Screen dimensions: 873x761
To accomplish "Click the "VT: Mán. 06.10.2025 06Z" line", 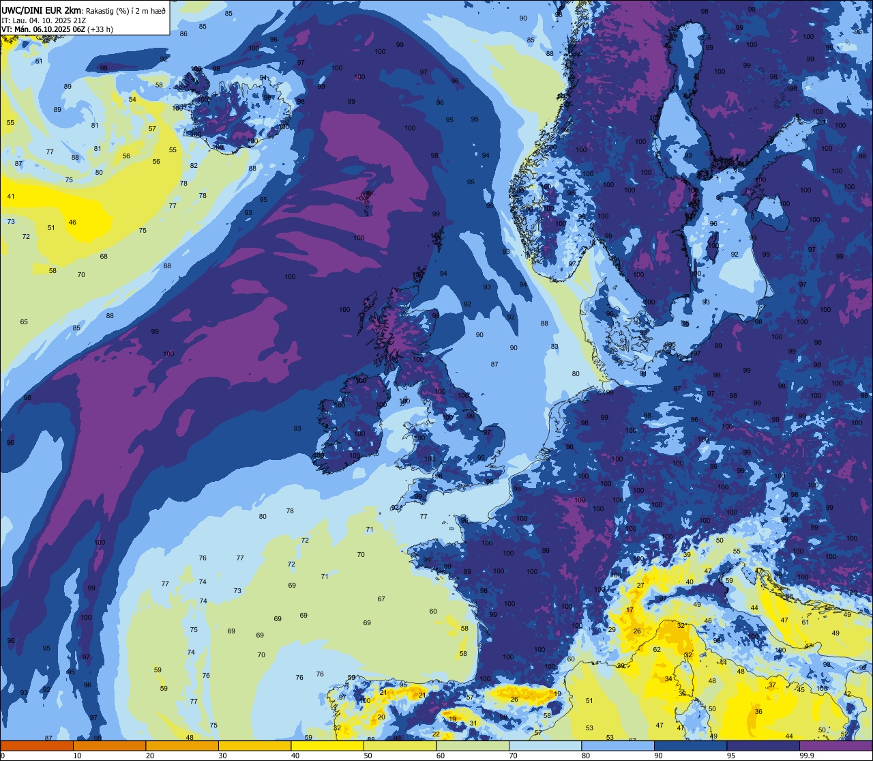I will coord(43,29).
